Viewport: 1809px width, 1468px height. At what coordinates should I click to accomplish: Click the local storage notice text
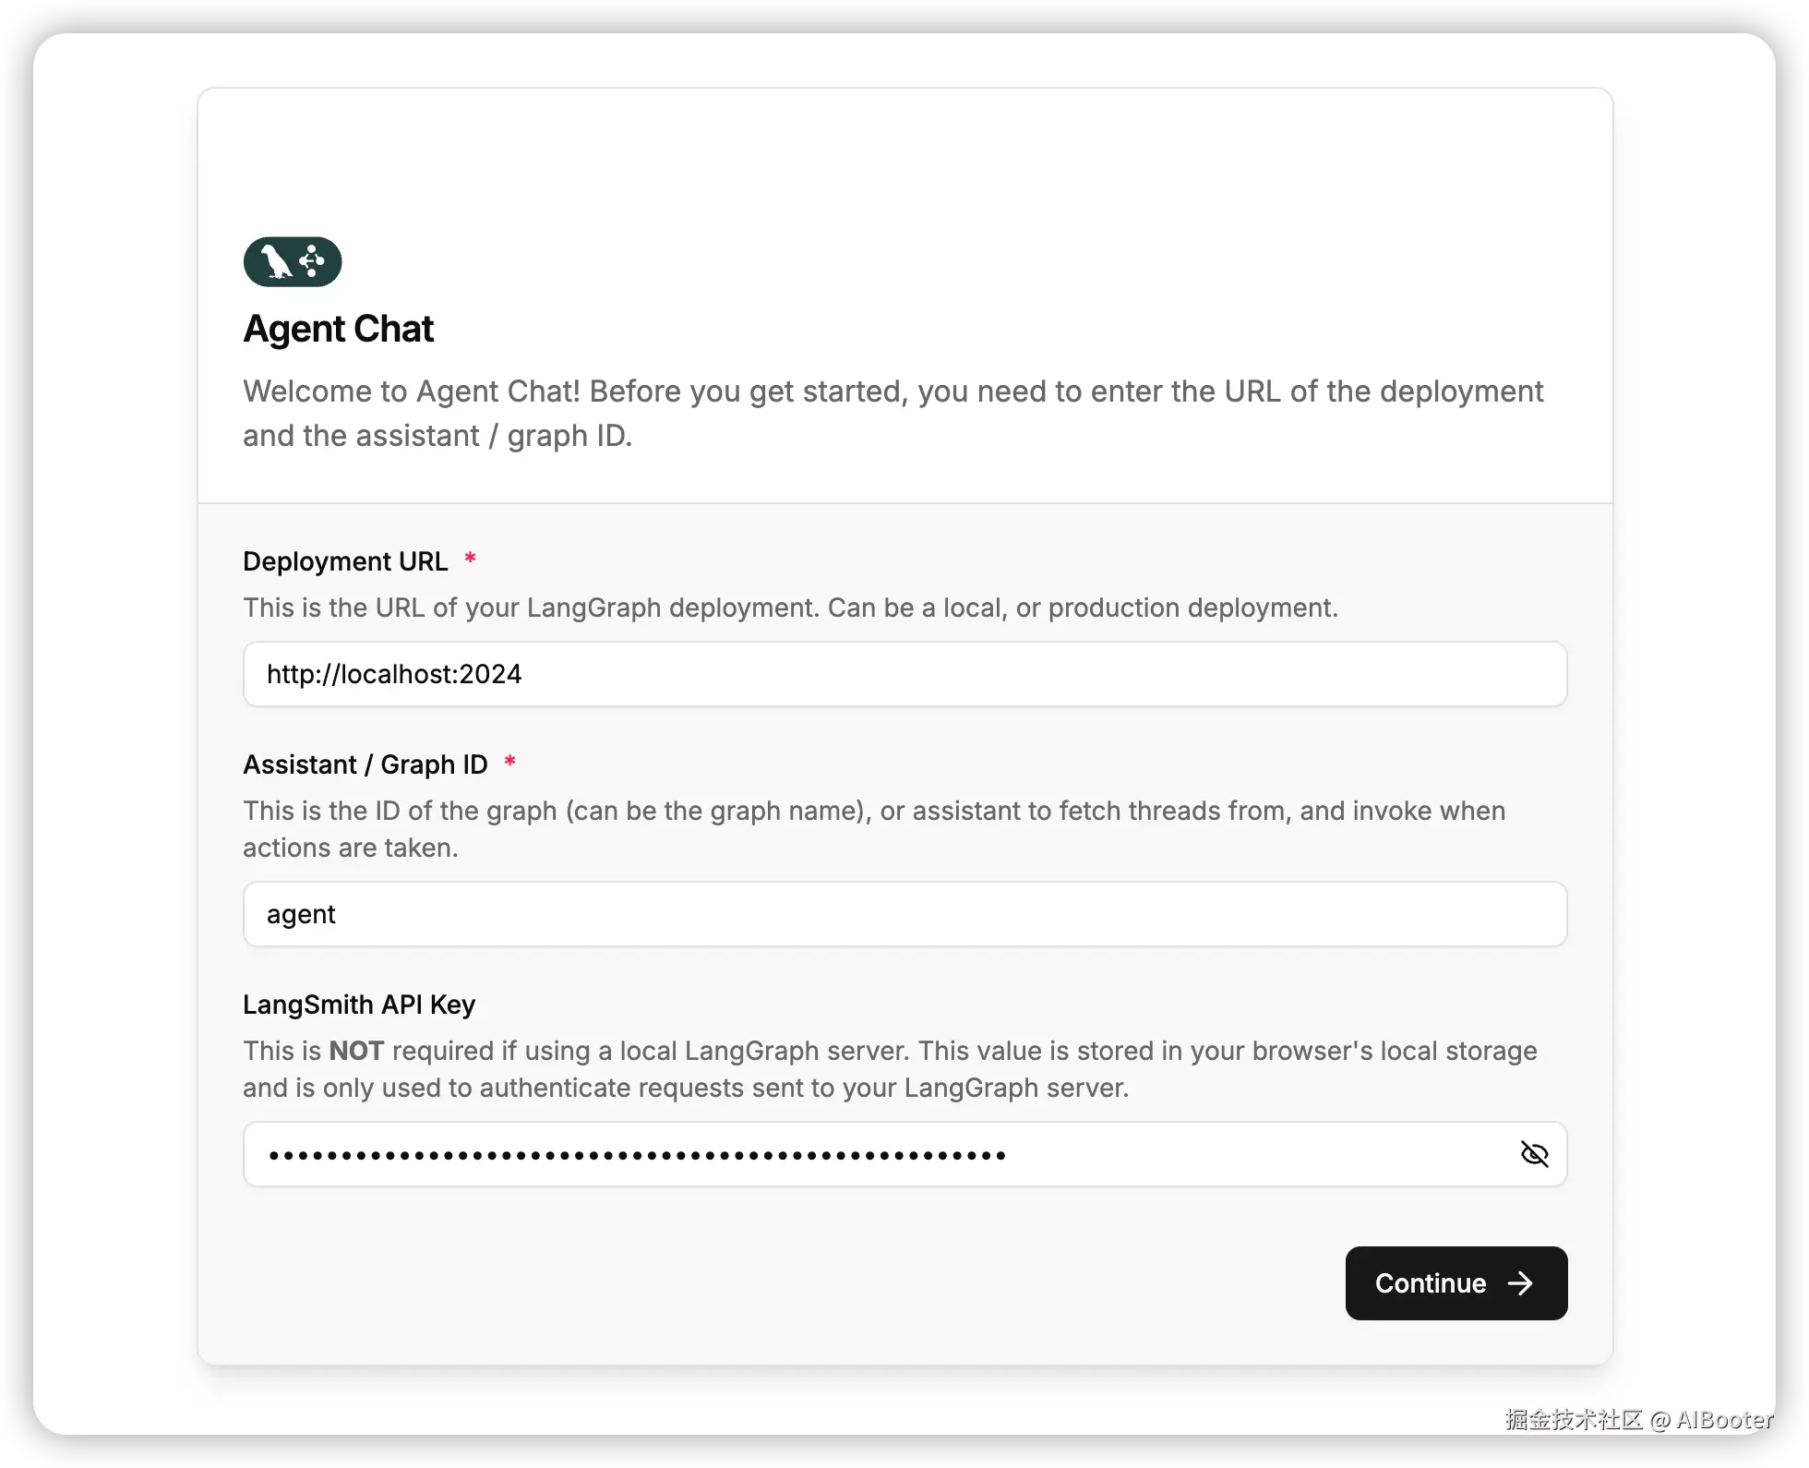(x=890, y=1069)
